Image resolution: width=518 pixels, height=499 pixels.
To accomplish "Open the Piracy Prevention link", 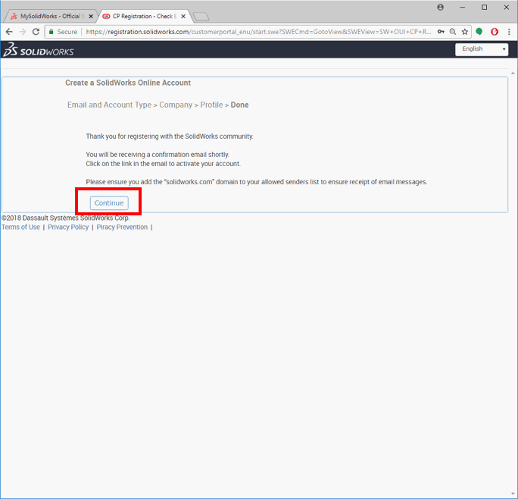I will click(122, 228).
